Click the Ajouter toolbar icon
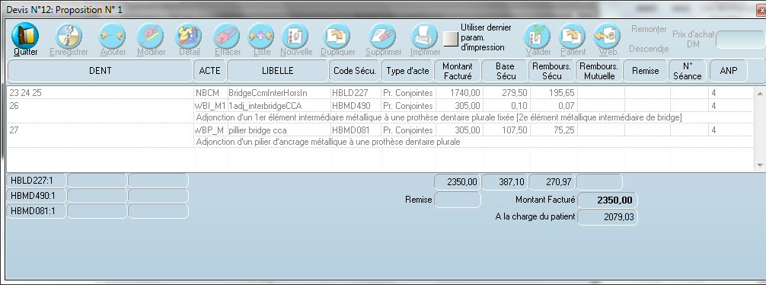 113,36
